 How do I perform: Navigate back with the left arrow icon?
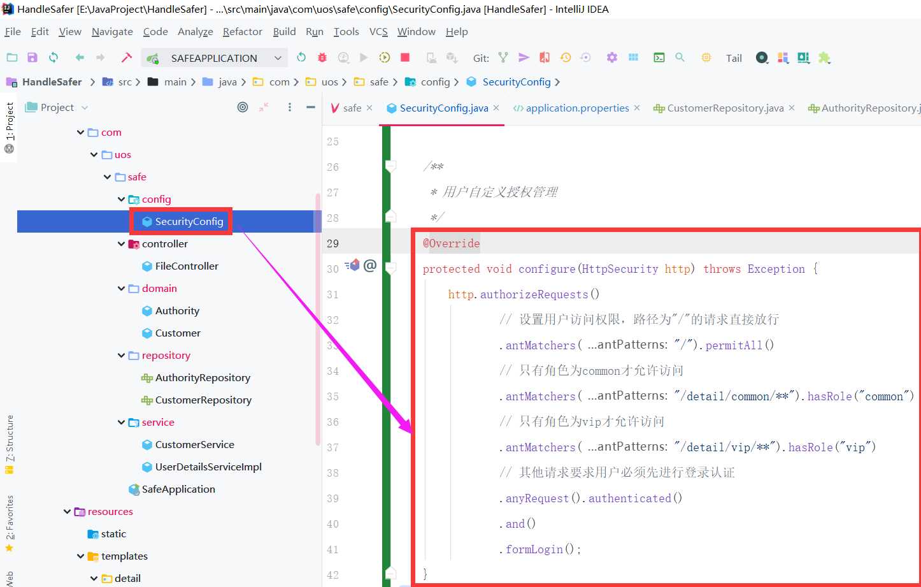80,57
